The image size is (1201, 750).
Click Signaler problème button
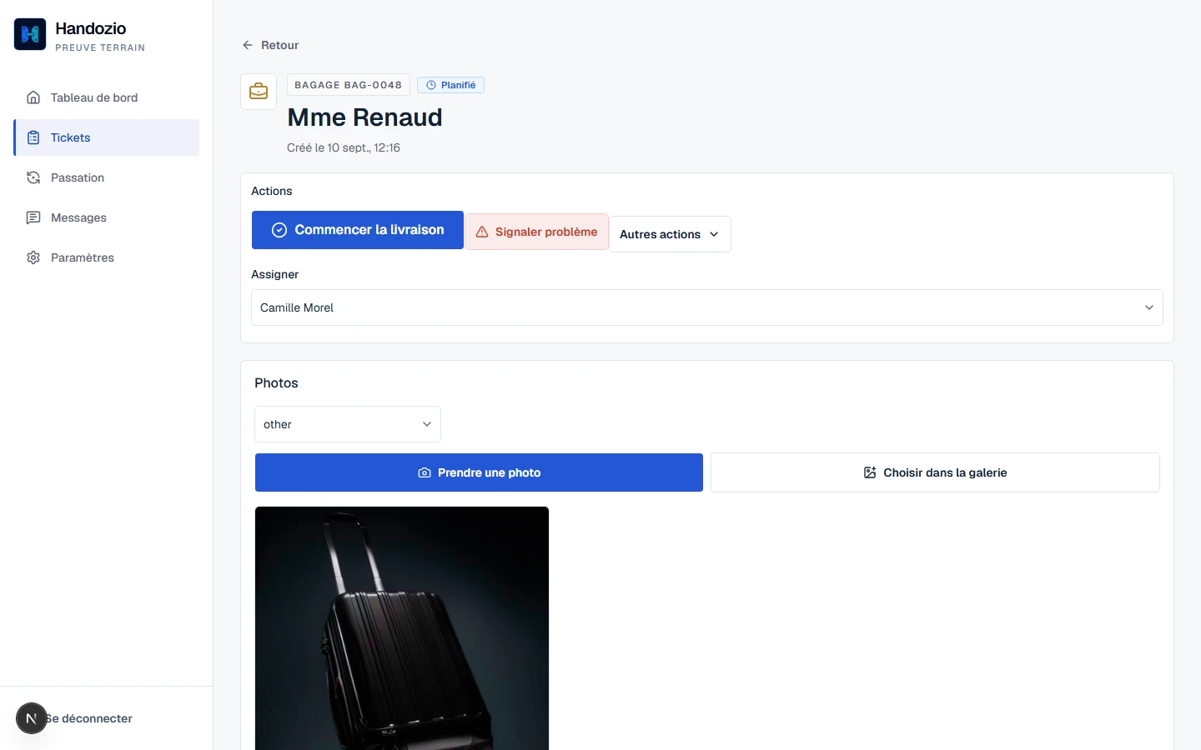point(536,232)
